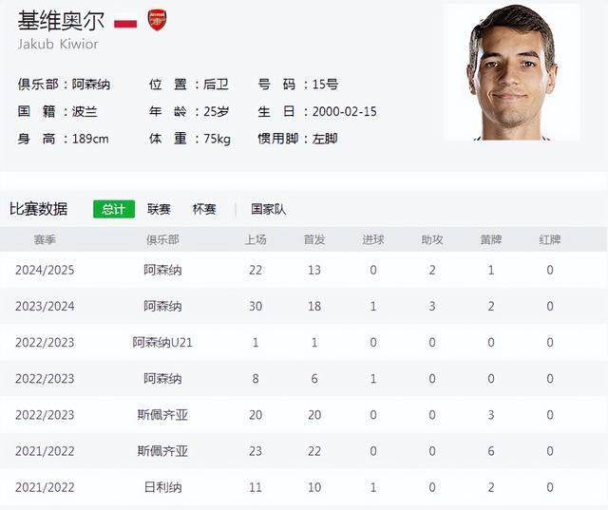The width and height of the screenshot is (608, 510).
Task: Click the 上场 column header
Action: pyautogui.click(x=256, y=240)
